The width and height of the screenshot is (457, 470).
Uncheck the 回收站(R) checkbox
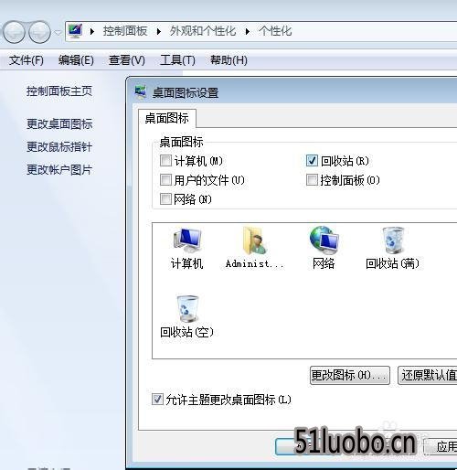tap(312, 160)
